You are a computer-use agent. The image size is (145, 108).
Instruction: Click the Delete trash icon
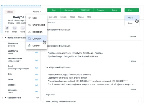pyautogui.click(x=29, y=46)
